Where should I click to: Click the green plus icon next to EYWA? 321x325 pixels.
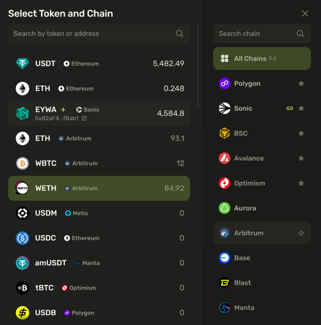tap(63, 110)
